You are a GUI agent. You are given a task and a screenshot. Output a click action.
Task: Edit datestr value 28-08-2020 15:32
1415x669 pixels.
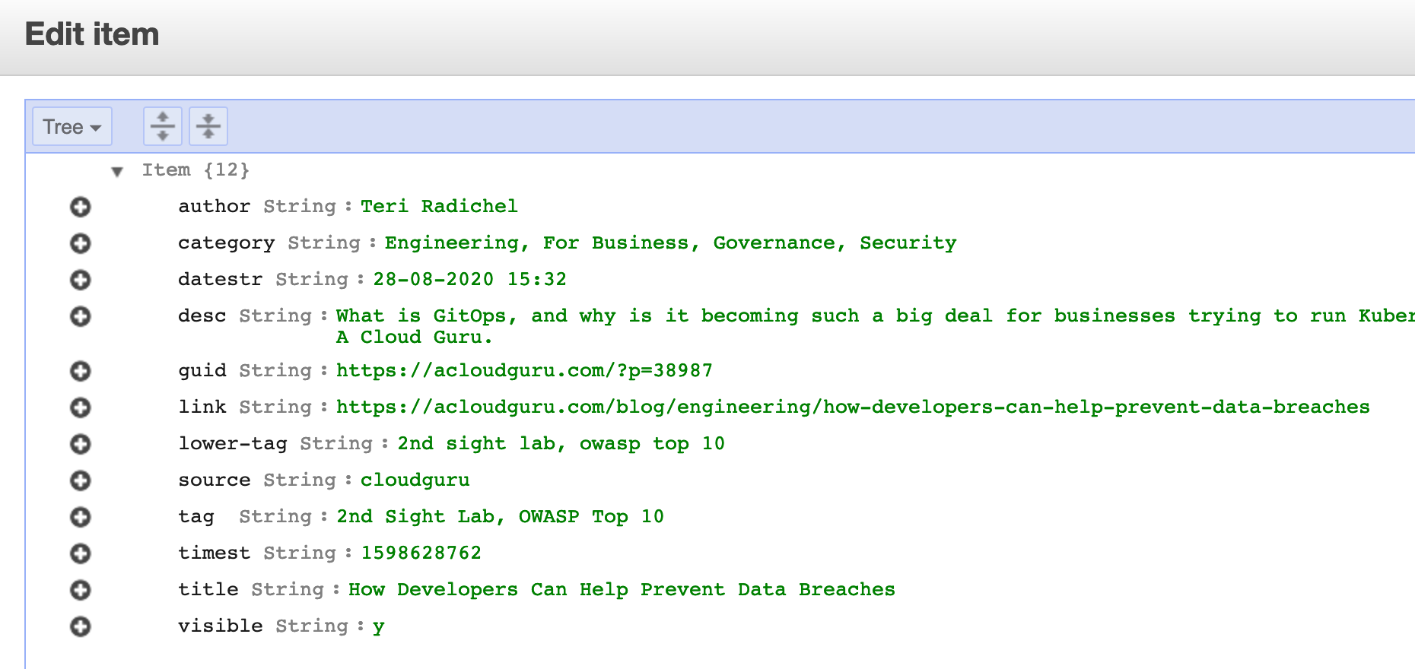[x=469, y=279]
